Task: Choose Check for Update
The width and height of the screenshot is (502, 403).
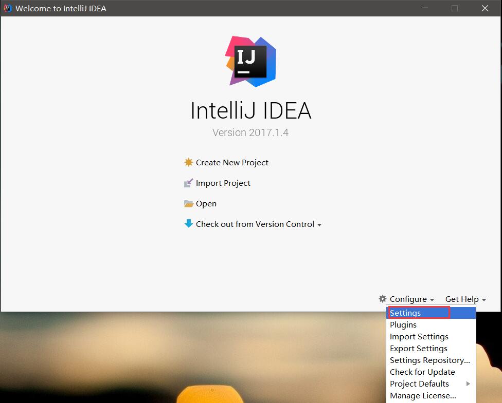Action: click(422, 372)
